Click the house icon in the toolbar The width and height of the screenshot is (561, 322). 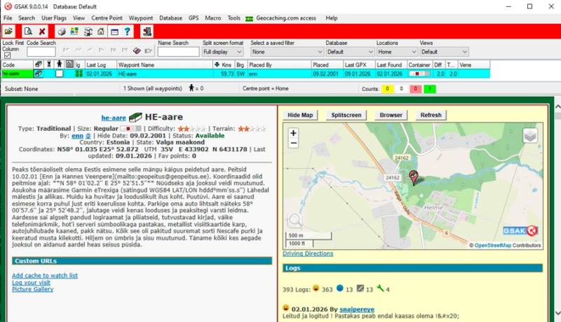pyautogui.click(x=101, y=31)
